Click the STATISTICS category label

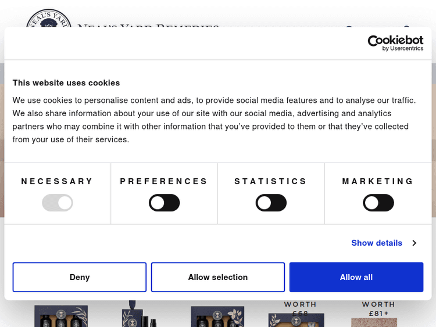(271, 181)
